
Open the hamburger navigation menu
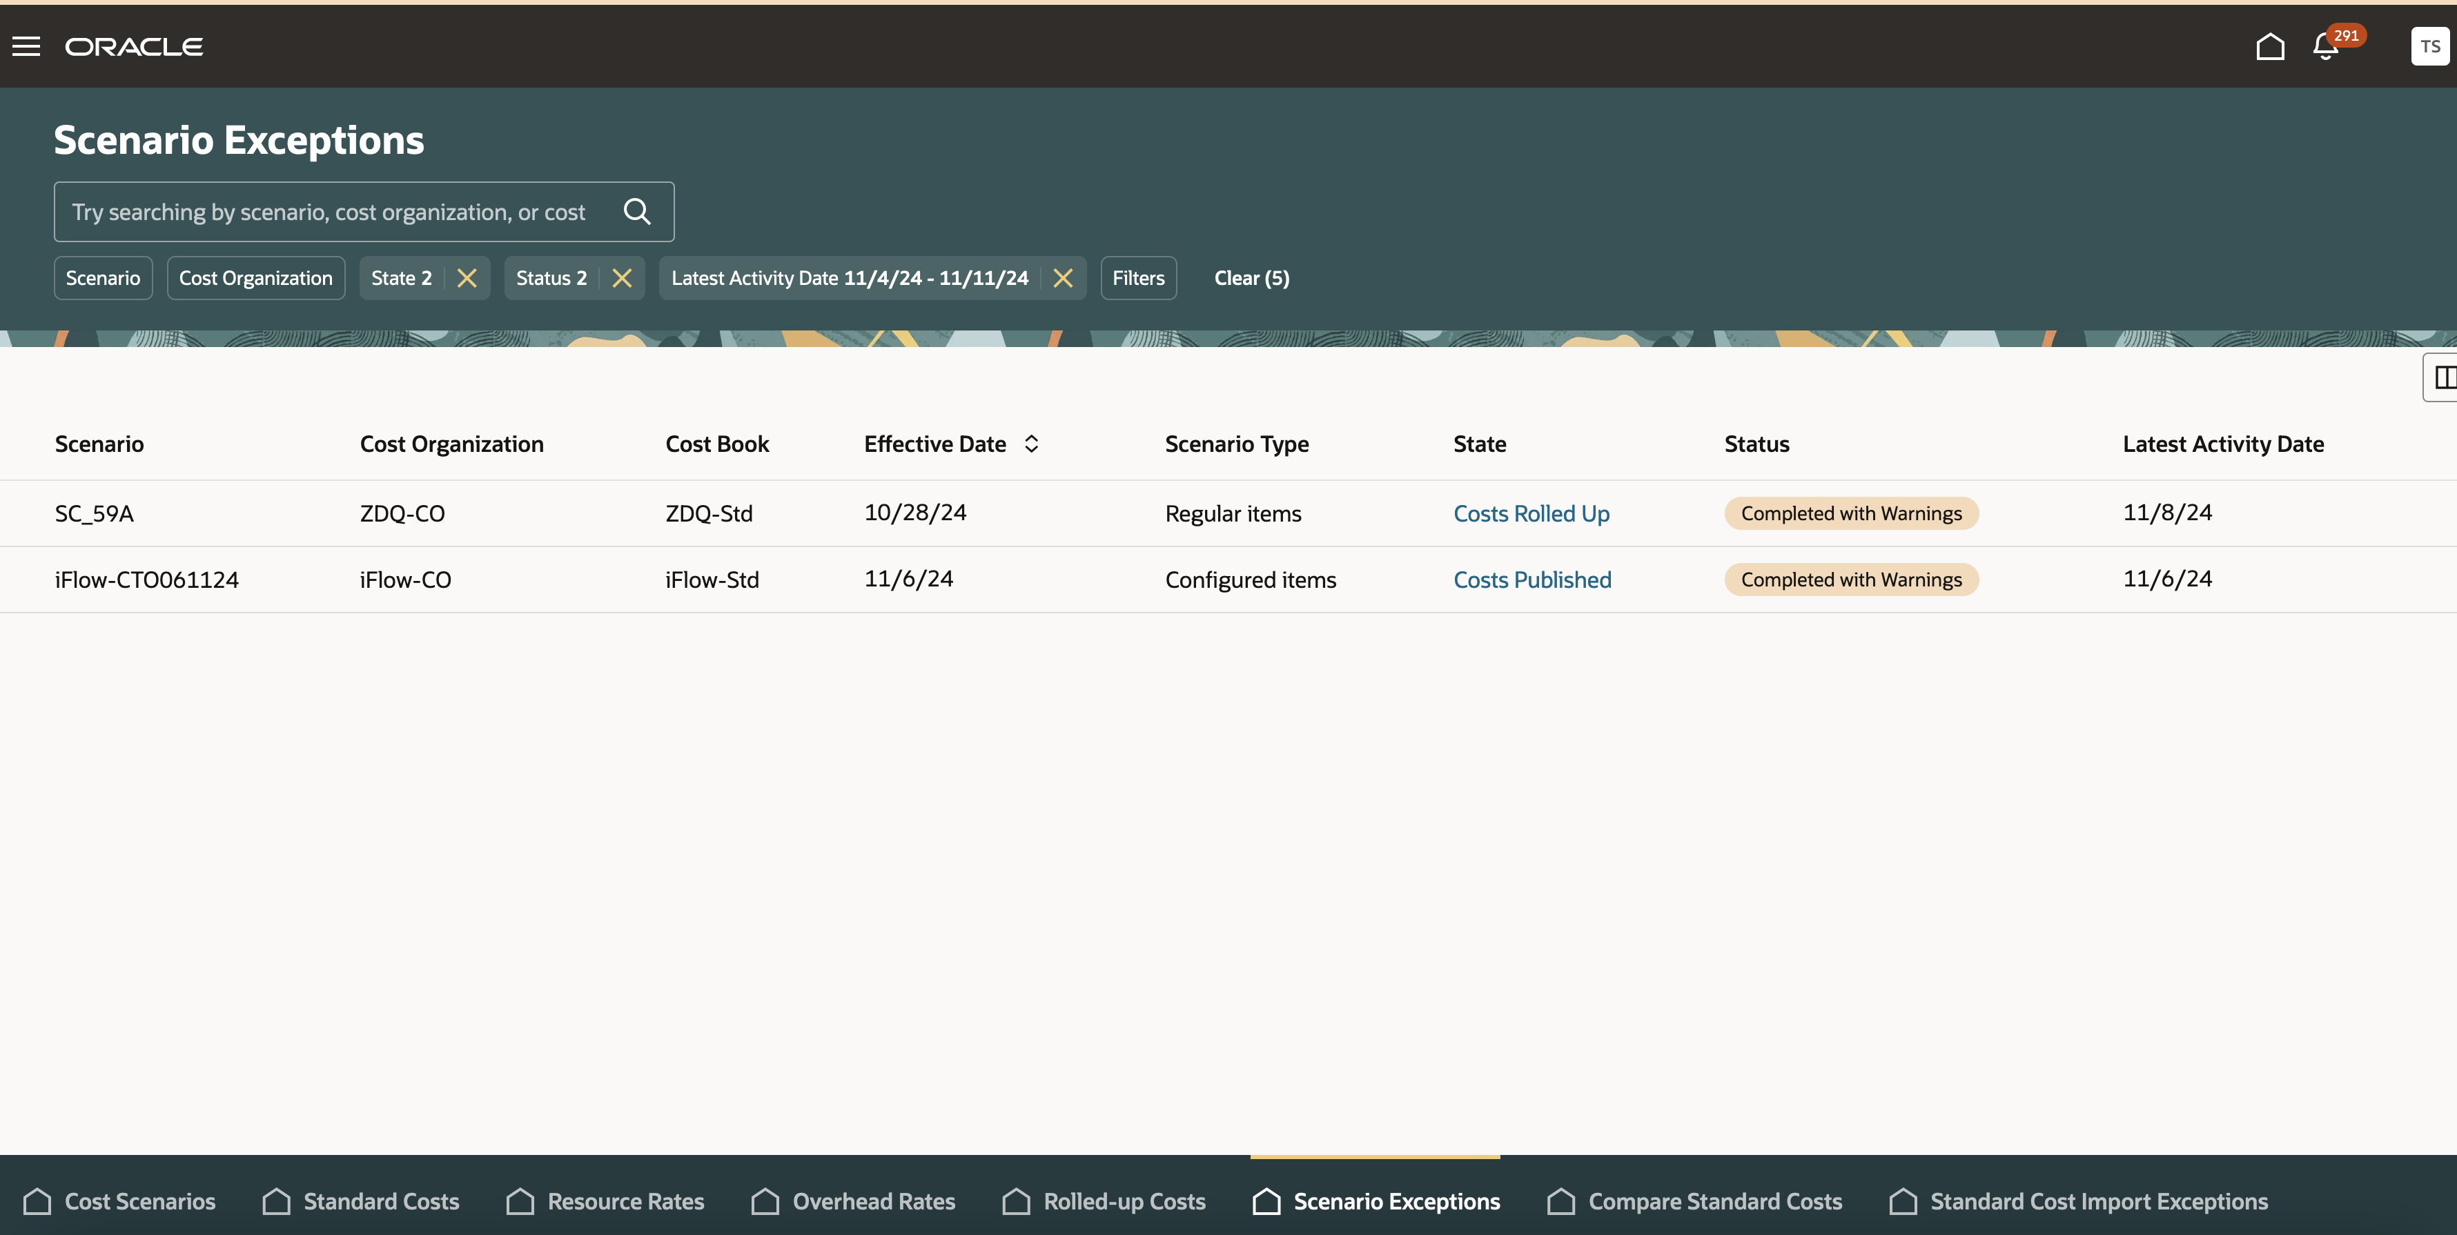(x=26, y=46)
